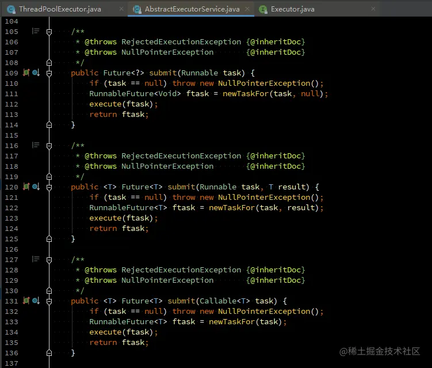Select the AbstractExecutorService.java tab
This screenshot has width=432, height=368.
(192, 9)
